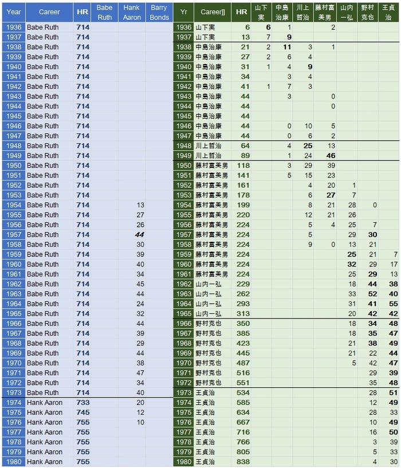Click the green 'Yr' column header
Viewport: 401px width, 468px height.
pyautogui.click(x=184, y=12)
